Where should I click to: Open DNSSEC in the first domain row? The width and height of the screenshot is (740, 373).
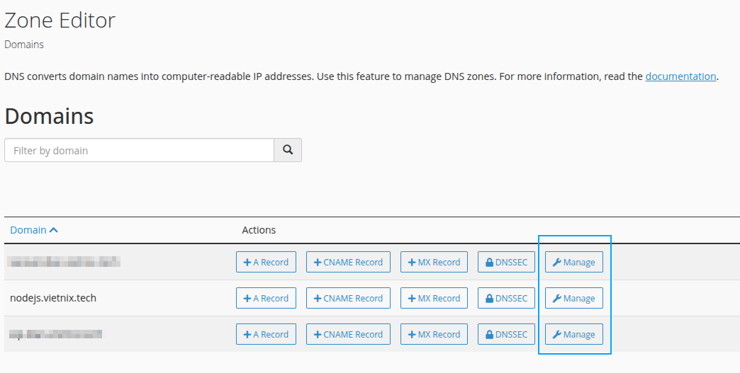coord(506,262)
